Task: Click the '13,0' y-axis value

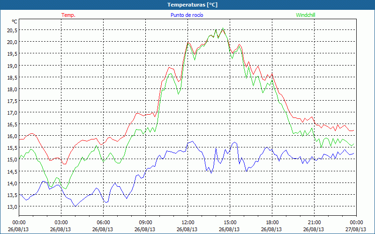Action: (13, 207)
